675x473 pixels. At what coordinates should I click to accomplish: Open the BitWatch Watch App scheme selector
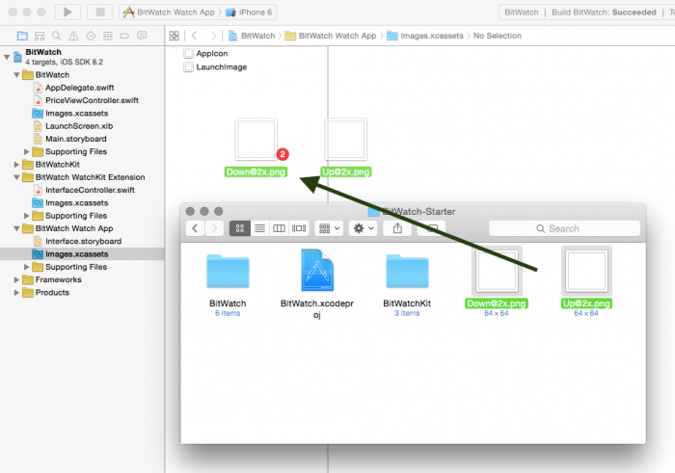[169, 12]
